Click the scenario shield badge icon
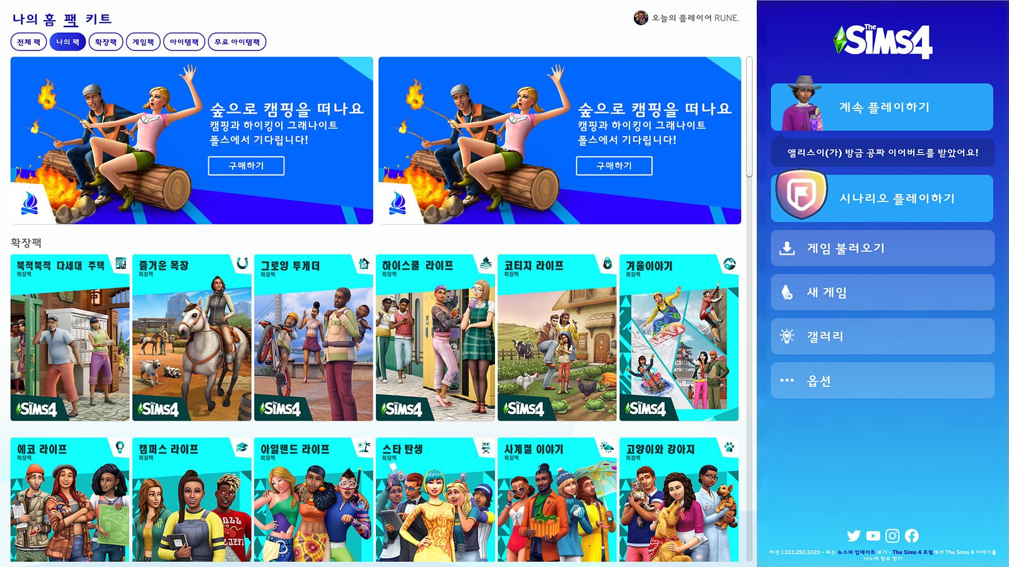This screenshot has width=1009, height=567. coord(802,195)
